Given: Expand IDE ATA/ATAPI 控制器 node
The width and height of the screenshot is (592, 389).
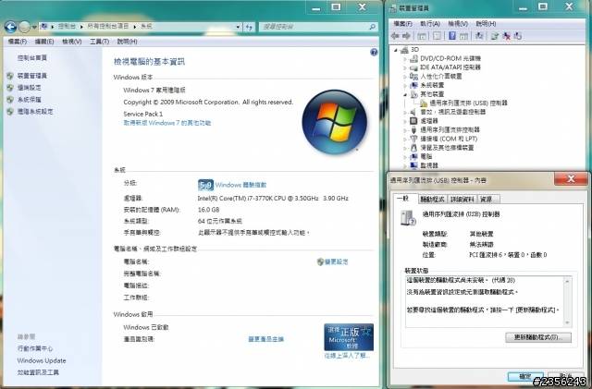Looking at the screenshot, I should tap(405, 68).
